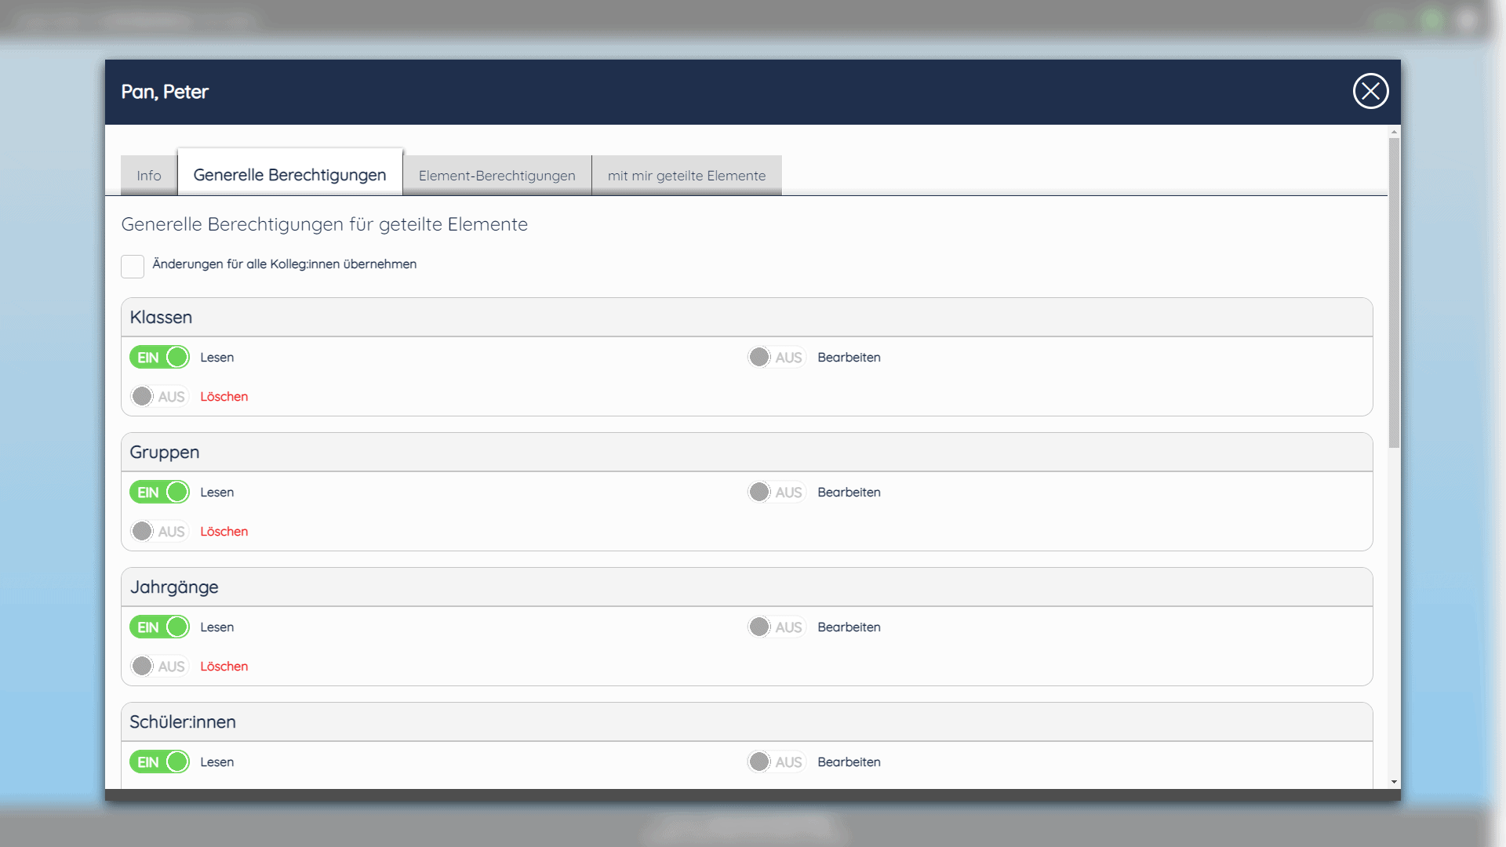Click the red Löschen label under Gruppen

click(x=224, y=532)
